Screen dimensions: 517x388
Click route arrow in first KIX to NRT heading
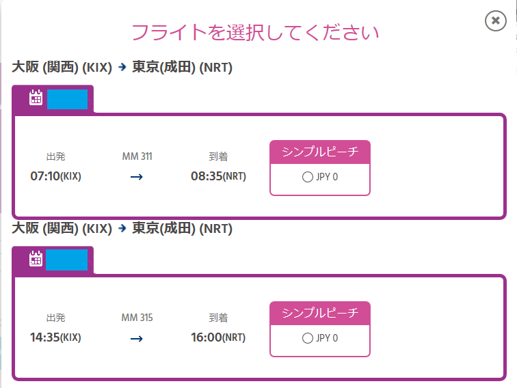click(x=122, y=67)
